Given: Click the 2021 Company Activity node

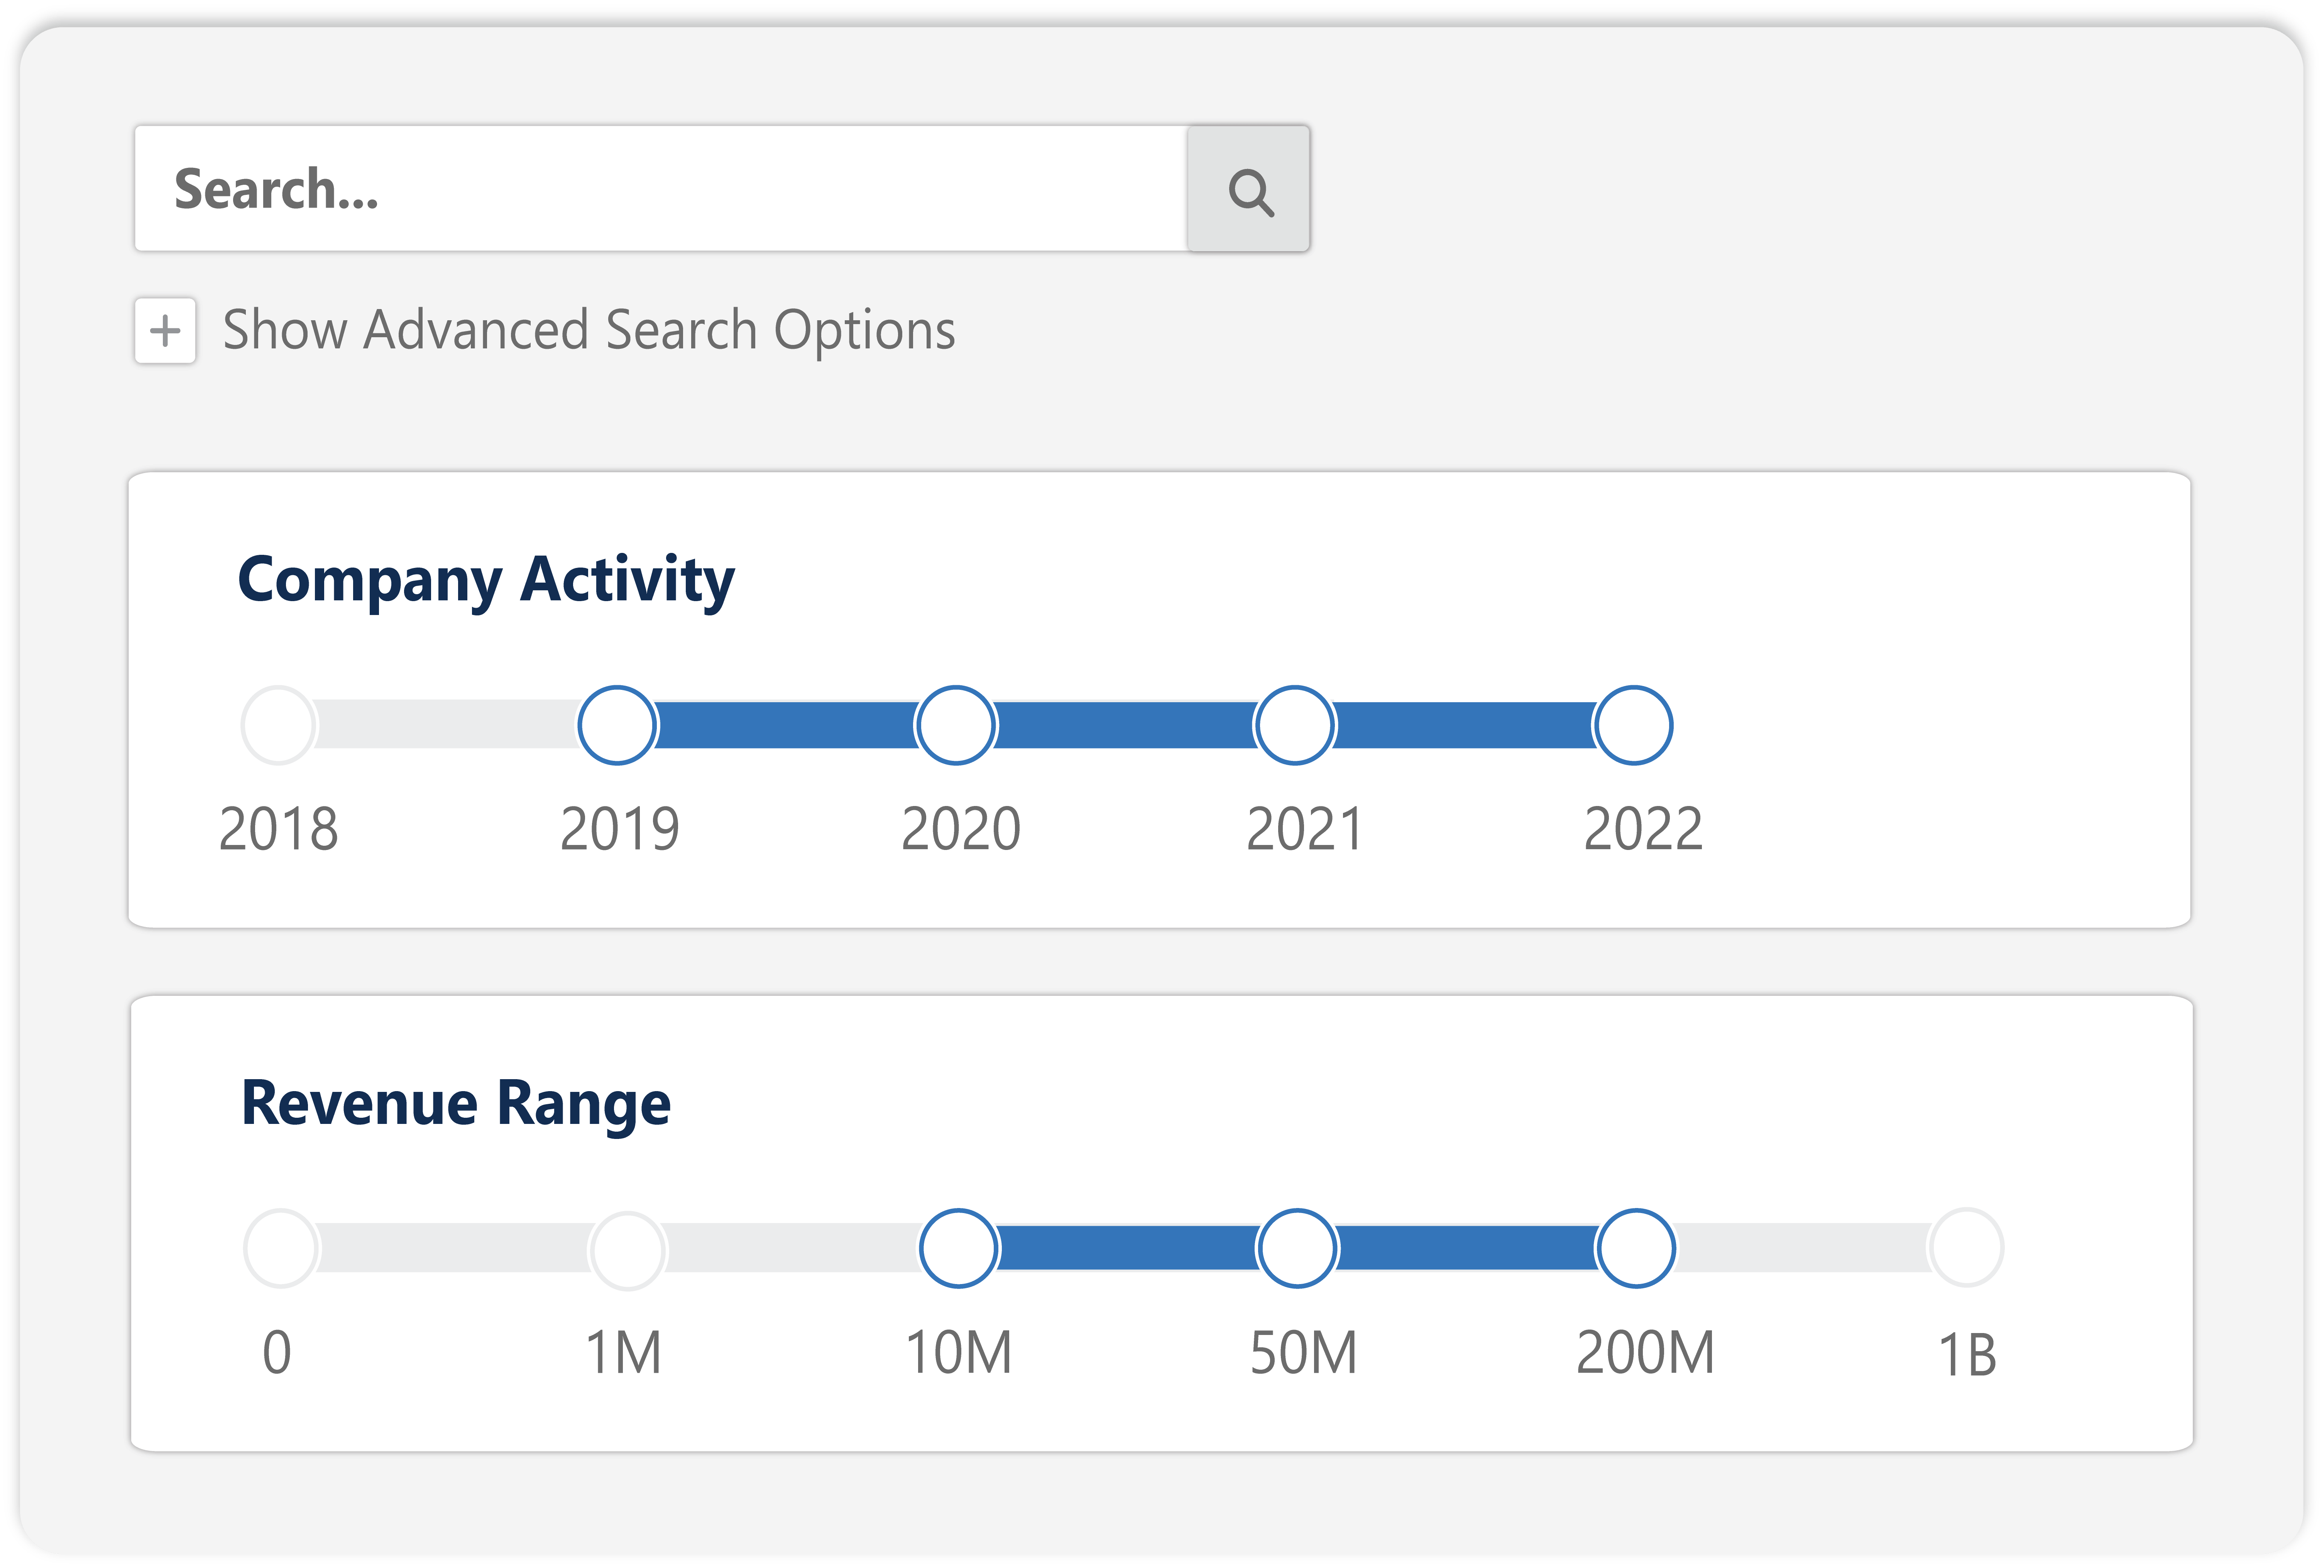Looking at the screenshot, I should click(1295, 725).
